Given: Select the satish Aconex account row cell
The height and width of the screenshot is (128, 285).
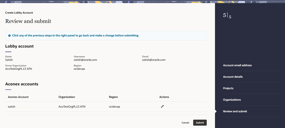Looking at the screenshot, I should [x=12, y=107].
